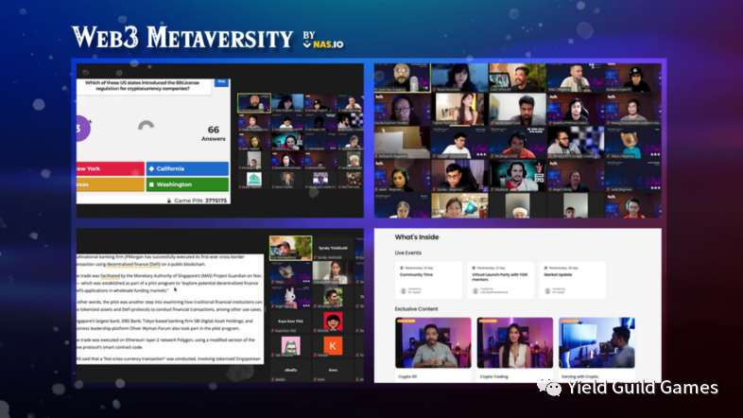Select the highlighted speaker tile beside the quiz
The height and width of the screenshot is (418, 743).
(254, 102)
